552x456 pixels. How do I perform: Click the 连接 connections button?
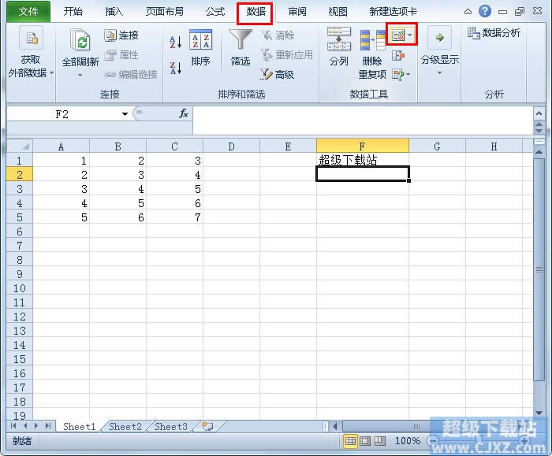click(121, 35)
